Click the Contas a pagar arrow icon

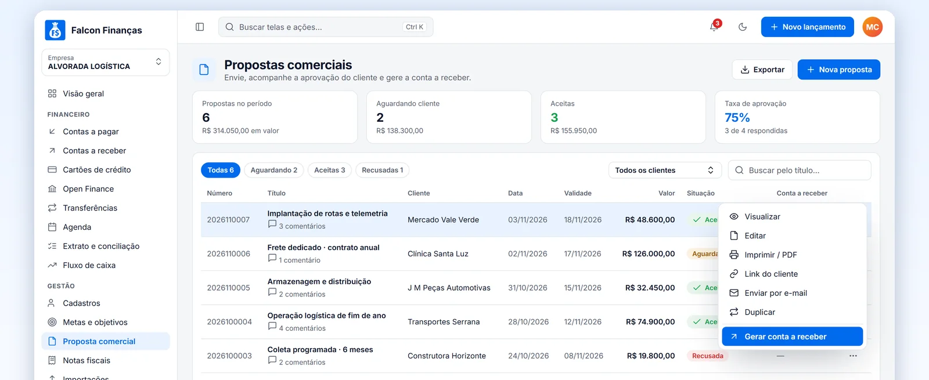(x=52, y=132)
